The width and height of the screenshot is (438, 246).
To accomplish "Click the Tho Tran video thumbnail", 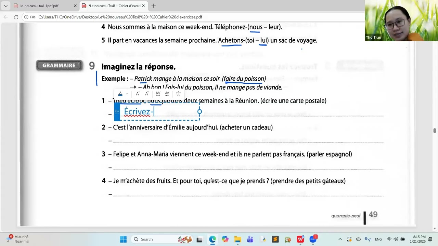I will pyautogui.click(x=401, y=20).
